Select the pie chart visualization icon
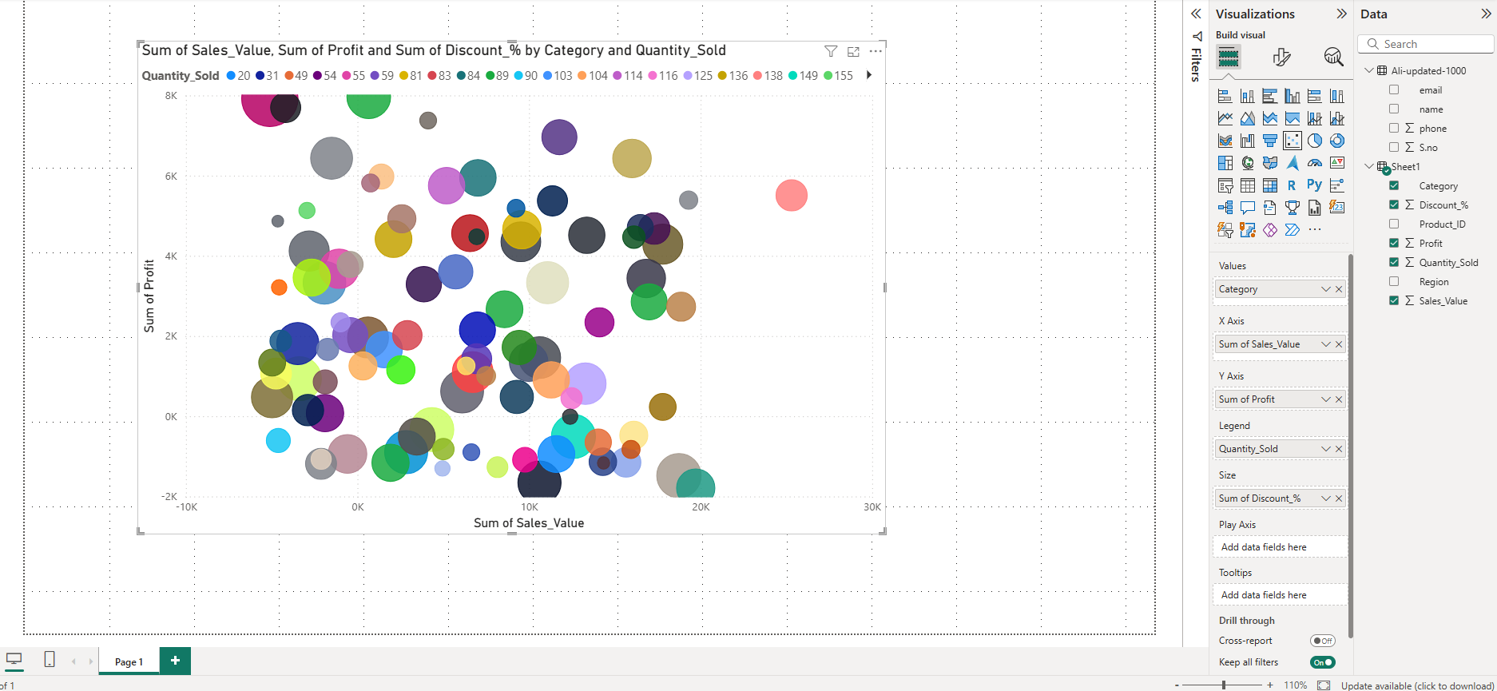Screen dimensions: 1497x691 point(1314,141)
